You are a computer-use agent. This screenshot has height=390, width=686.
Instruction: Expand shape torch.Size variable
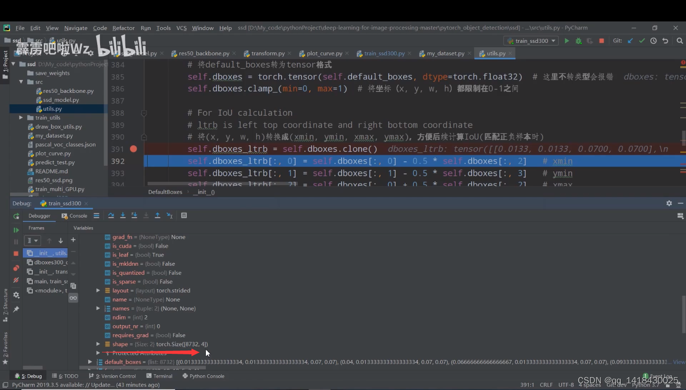(x=98, y=344)
